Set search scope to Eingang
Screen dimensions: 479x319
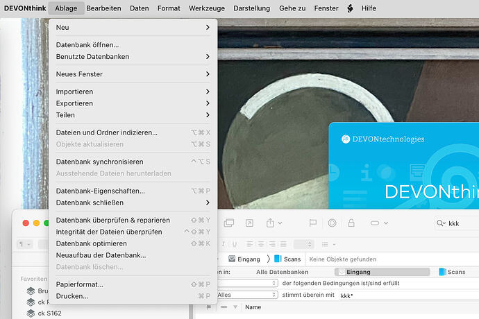pyautogui.click(x=383, y=272)
